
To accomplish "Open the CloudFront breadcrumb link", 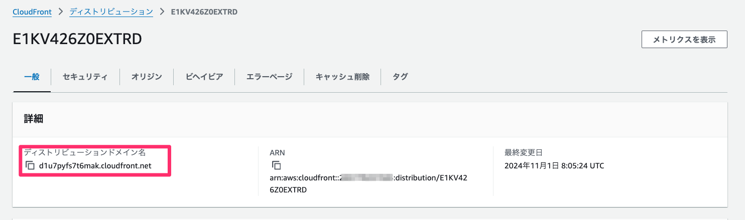I will tap(32, 12).
